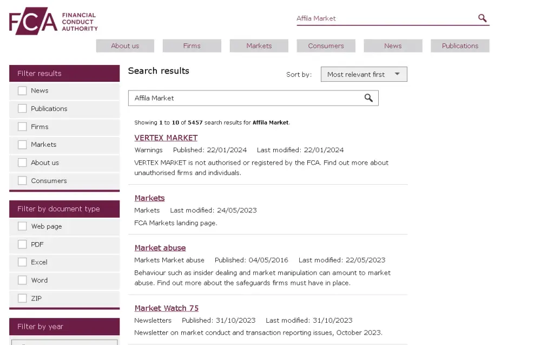The height and width of the screenshot is (345, 554).
Task: Enable the Word document type checkbox
Action: 22,280
